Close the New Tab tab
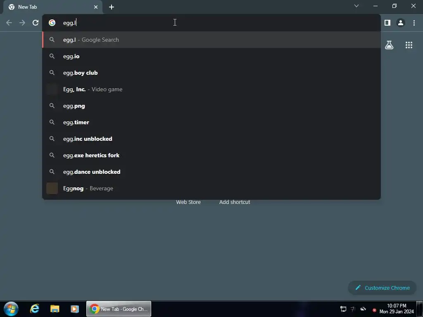 96,7
